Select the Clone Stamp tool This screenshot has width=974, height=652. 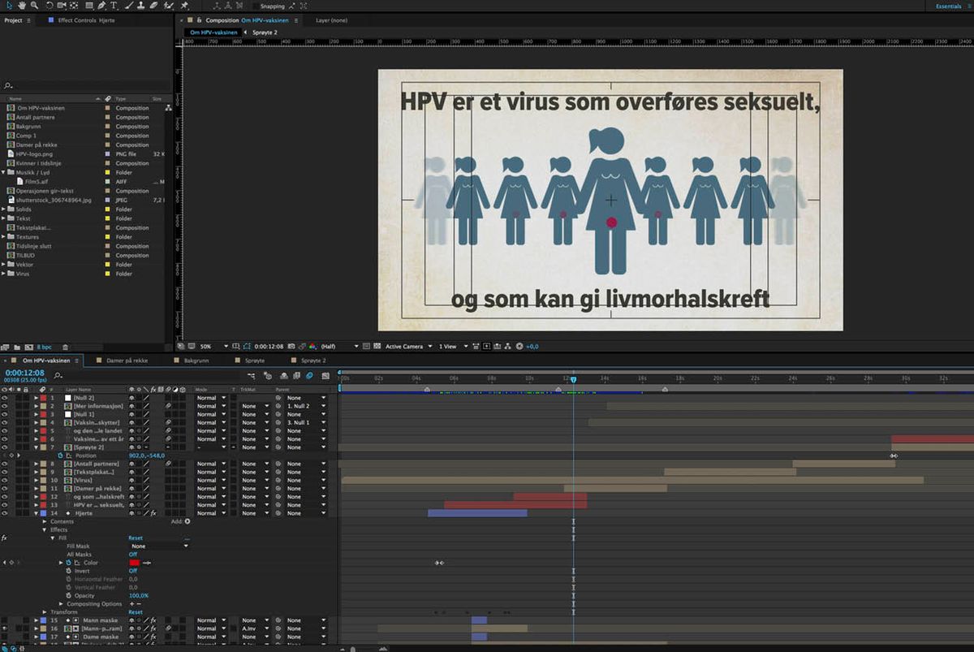(140, 6)
